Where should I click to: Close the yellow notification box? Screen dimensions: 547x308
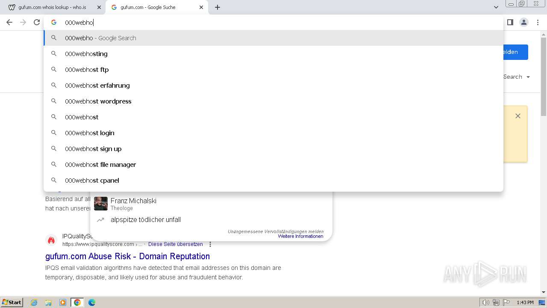[x=518, y=116]
